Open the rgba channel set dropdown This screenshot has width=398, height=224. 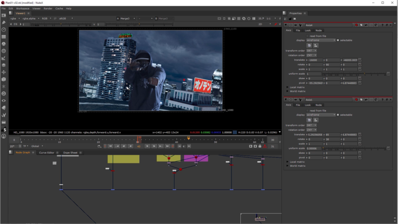click(15, 18)
